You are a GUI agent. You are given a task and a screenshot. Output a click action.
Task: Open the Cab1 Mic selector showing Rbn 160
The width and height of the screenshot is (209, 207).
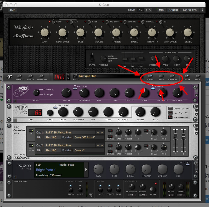tap(53, 137)
